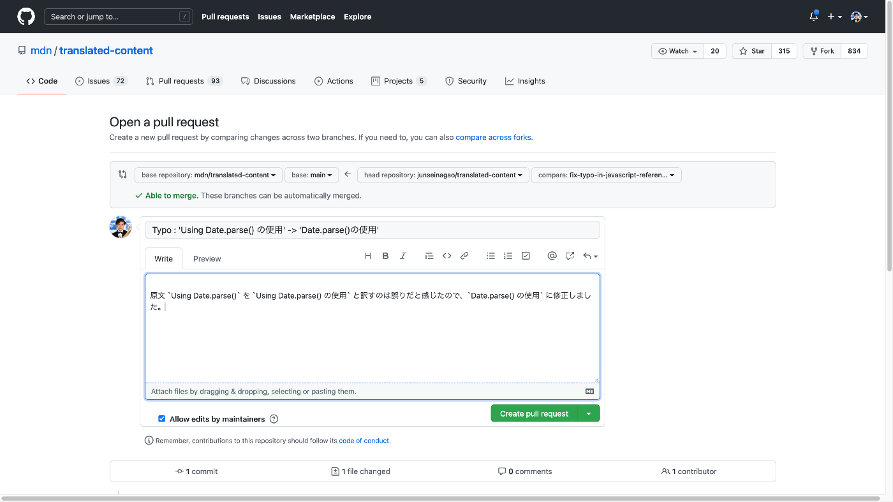The height and width of the screenshot is (502, 893).
Task: Open the mdn owner link
Action: click(41, 50)
